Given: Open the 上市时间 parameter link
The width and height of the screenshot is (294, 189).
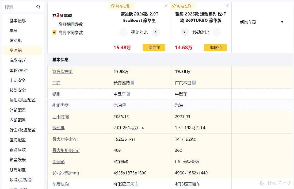Looking at the screenshot, I should 60,117.
